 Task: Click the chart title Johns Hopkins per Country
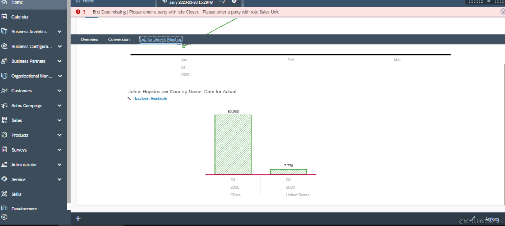coord(182,92)
